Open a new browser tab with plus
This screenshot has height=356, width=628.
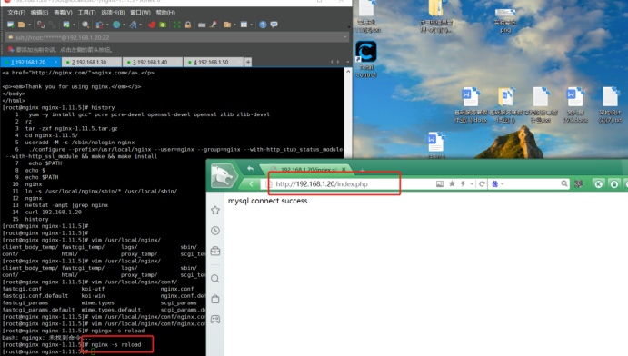pyautogui.click(x=362, y=170)
